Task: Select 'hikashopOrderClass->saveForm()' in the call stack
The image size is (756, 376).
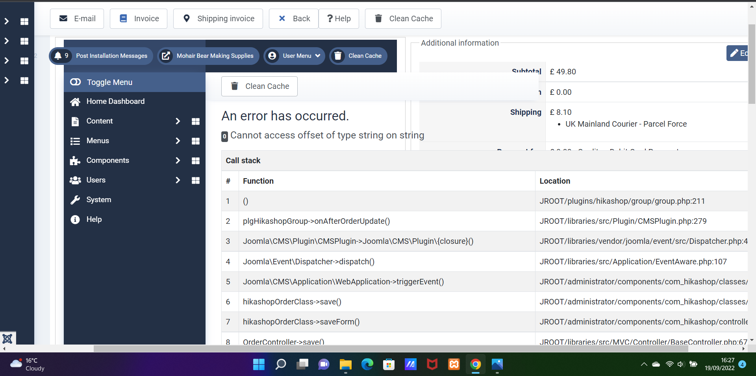Action: click(x=301, y=322)
